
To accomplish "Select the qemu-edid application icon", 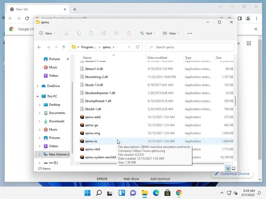I will (82, 117).
